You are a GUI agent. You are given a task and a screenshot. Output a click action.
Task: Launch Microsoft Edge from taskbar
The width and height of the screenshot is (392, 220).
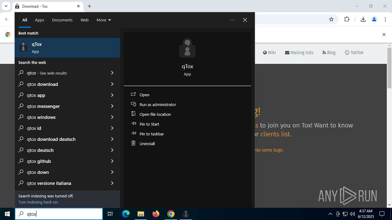click(x=126, y=214)
